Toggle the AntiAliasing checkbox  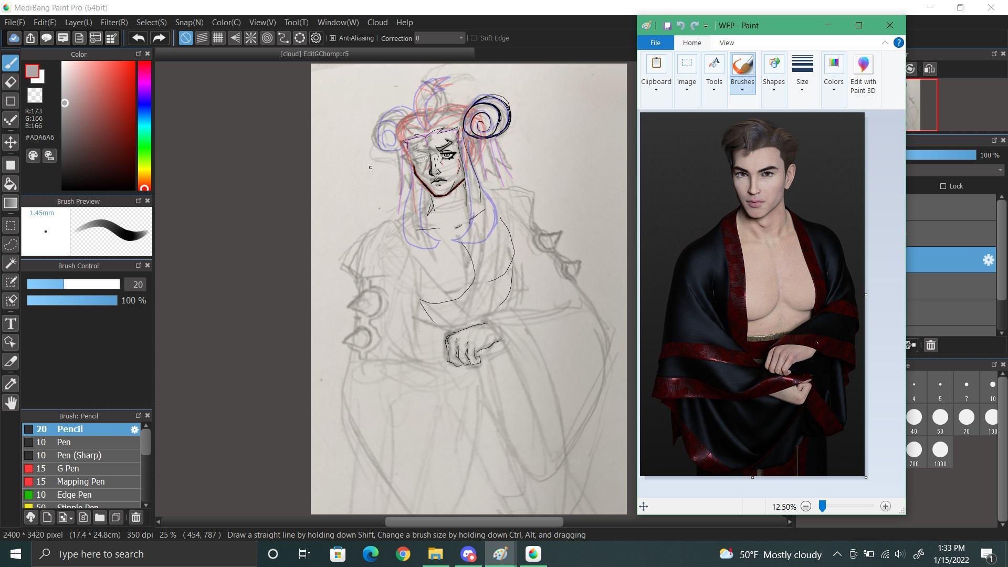click(332, 38)
